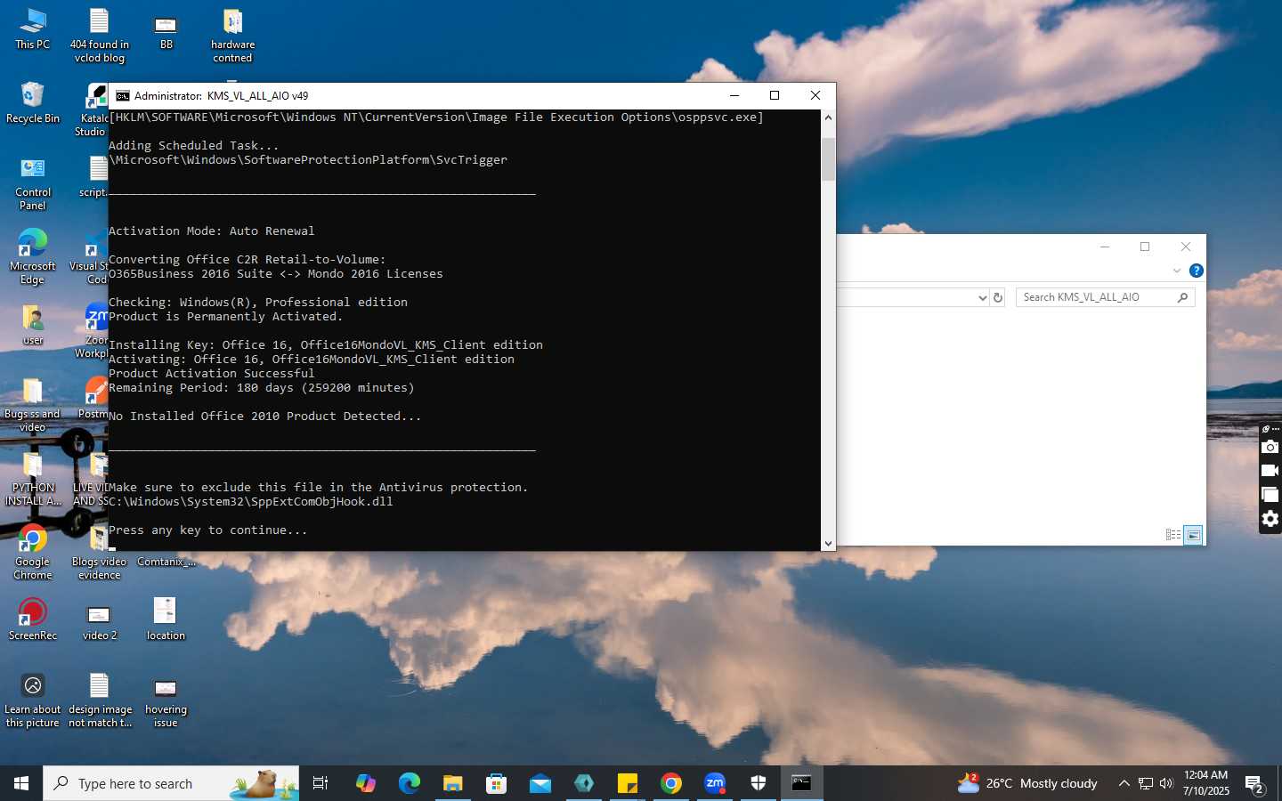Select the 'video 2' desktop file
Screen dimensions: 1282x801
(x=100, y=621)
